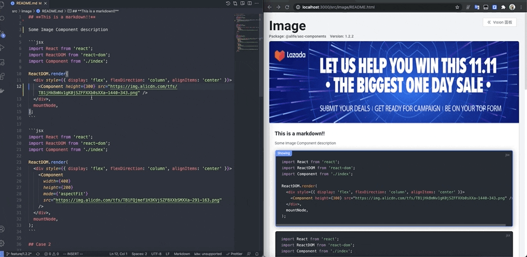Image resolution: width=527 pixels, height=257 pixels.
Task: Click the Open Changes icon in editor toolbar
Action: 235,3
